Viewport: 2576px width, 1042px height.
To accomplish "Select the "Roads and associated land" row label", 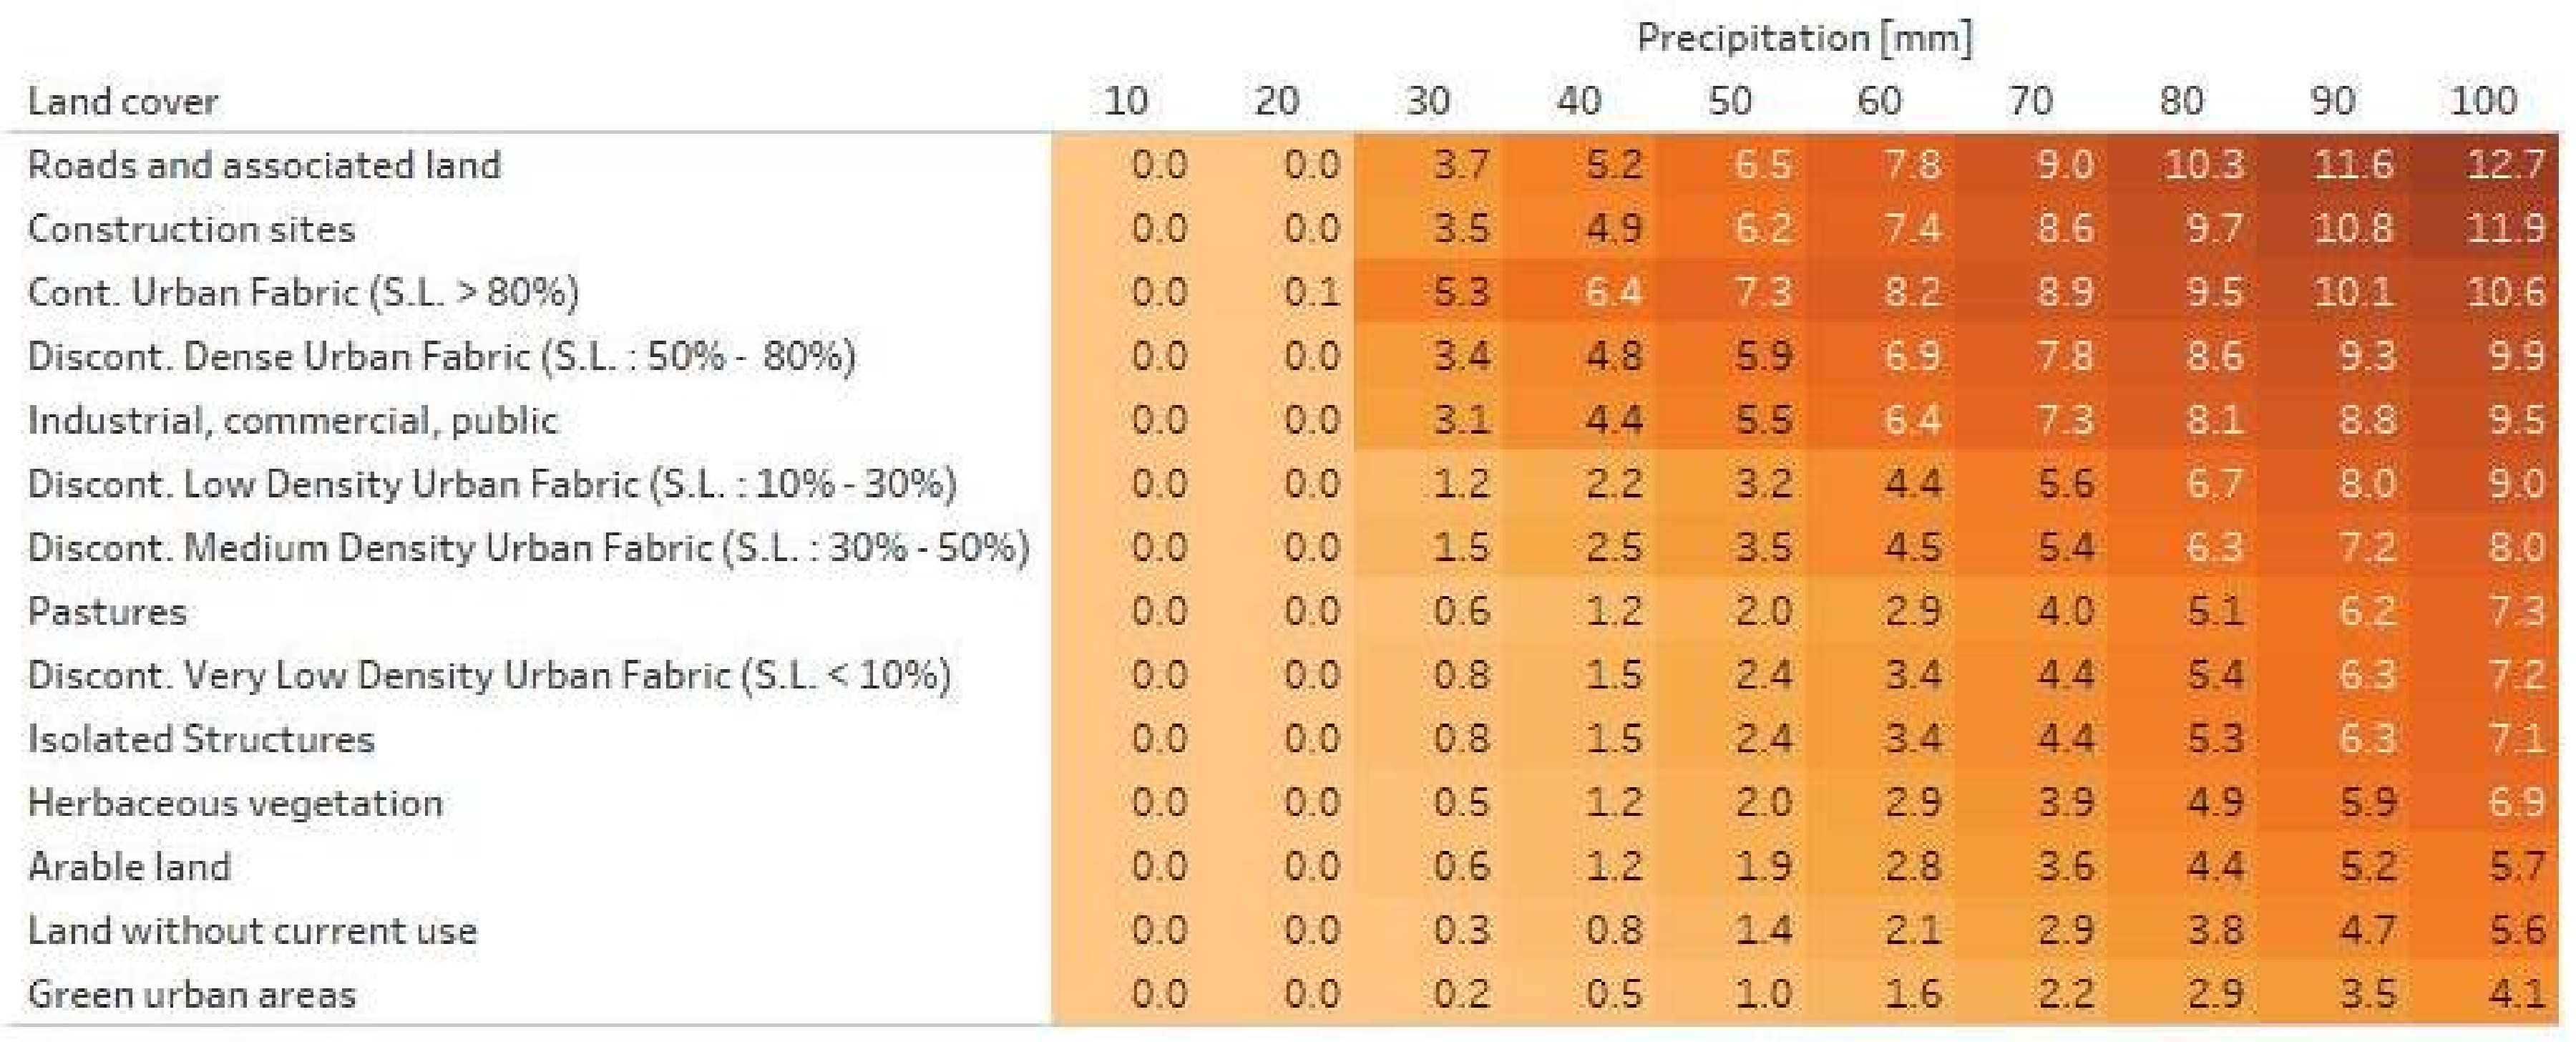I will click(264, 165).
